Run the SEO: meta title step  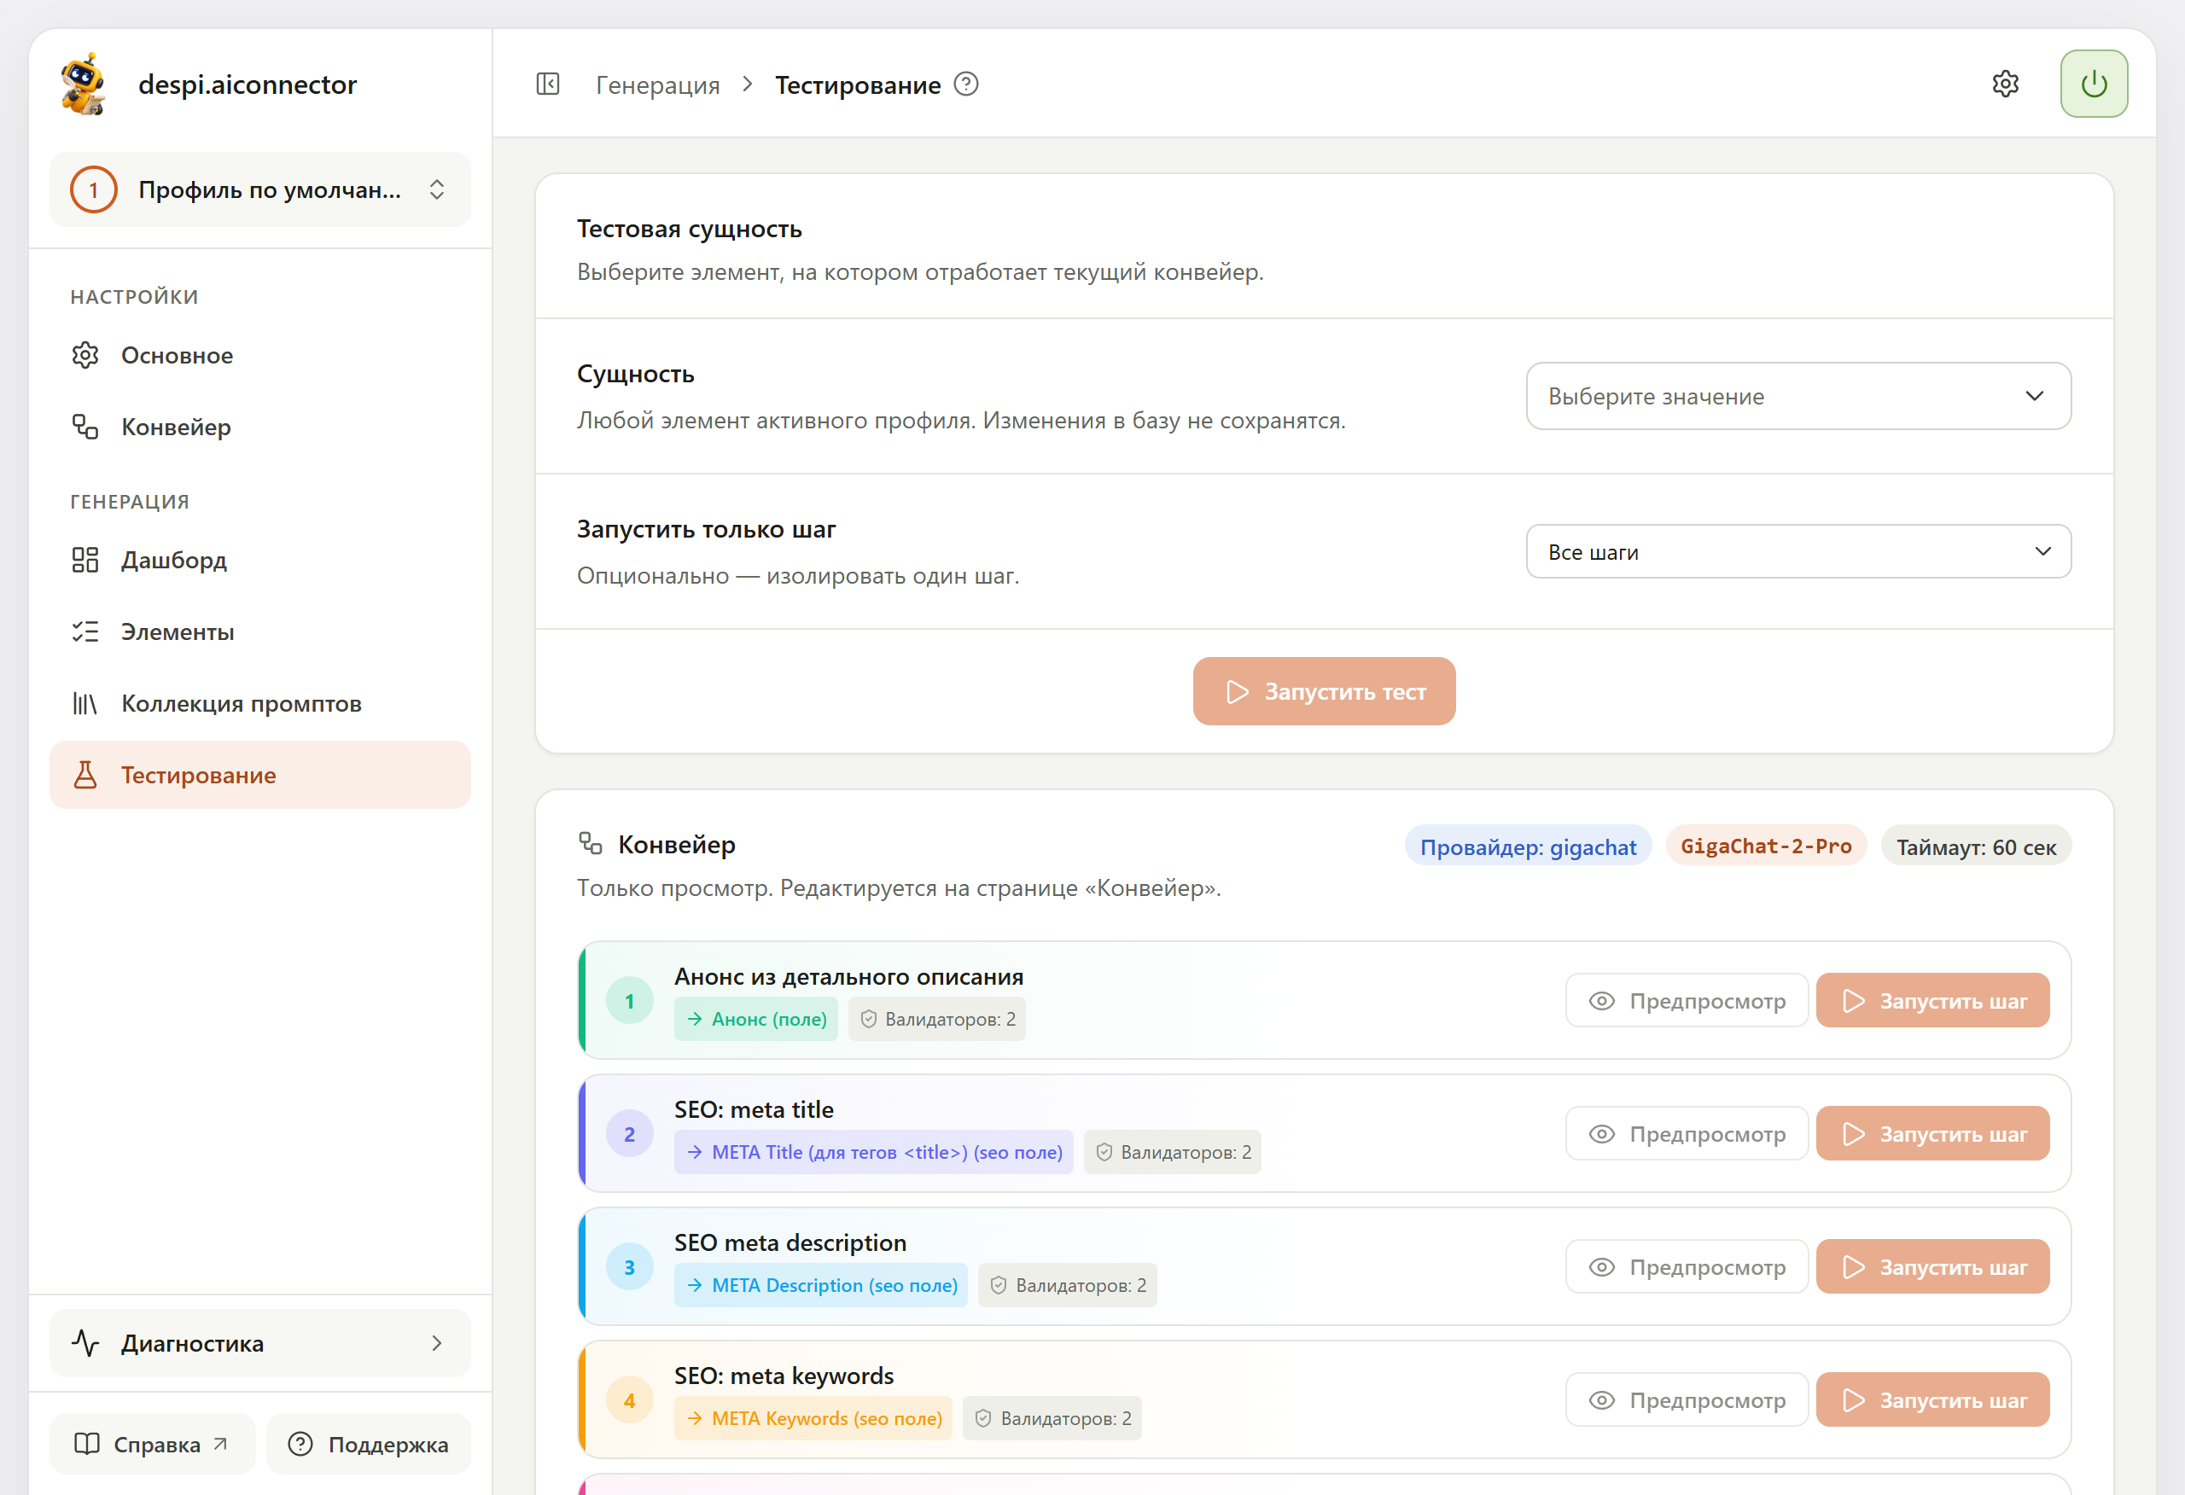pyautogui.click(x=1932, y=1134)
